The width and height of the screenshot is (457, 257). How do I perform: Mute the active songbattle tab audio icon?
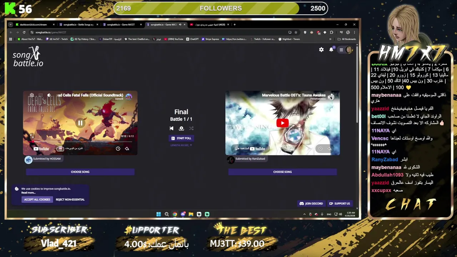tap(180, 25)
